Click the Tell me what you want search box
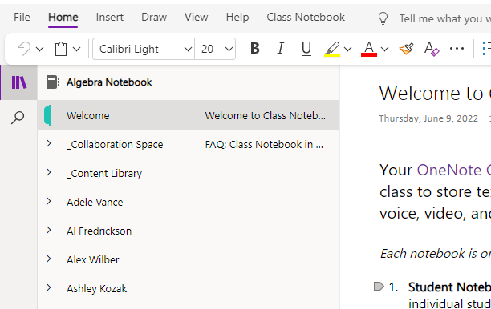The width and height of the screenshot is (491, 309). (x=444, y=18)
